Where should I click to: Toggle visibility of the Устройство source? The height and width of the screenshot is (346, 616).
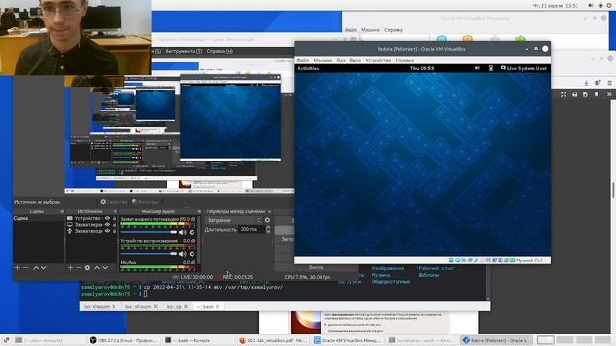(107, 218)
